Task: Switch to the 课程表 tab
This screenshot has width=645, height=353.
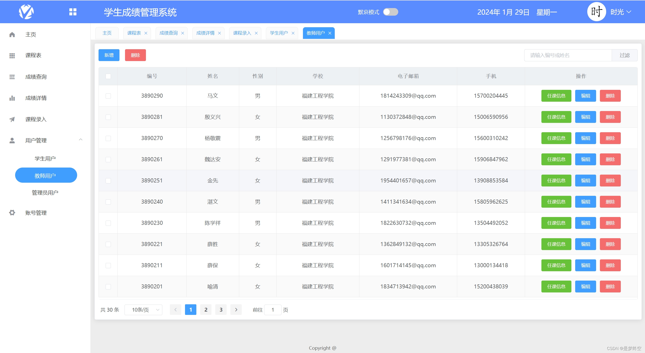Action: 134,33
